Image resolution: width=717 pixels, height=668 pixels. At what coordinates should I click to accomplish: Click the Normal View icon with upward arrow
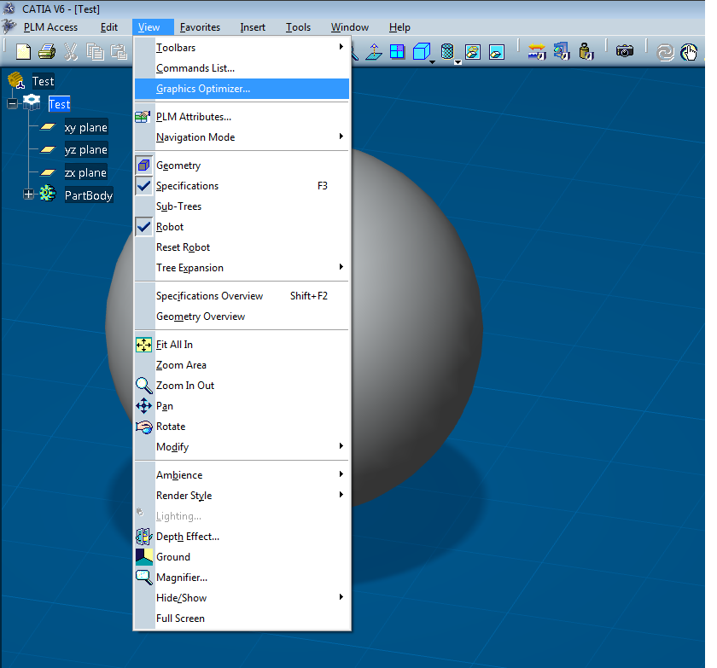[374, 52]
